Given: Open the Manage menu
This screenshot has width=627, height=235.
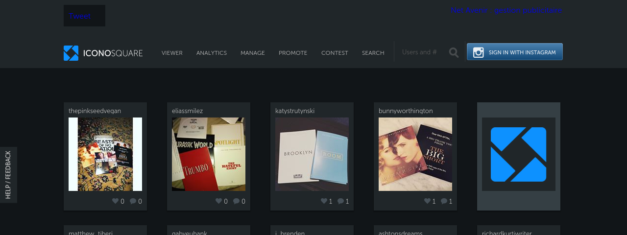Looking at the screenshot, I should tap(253, 53).
